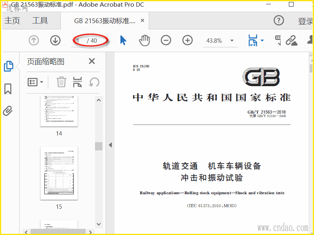The image size is (314, 235).
Task: Select the page 14 thumbnail
Action: pos(59,111)
